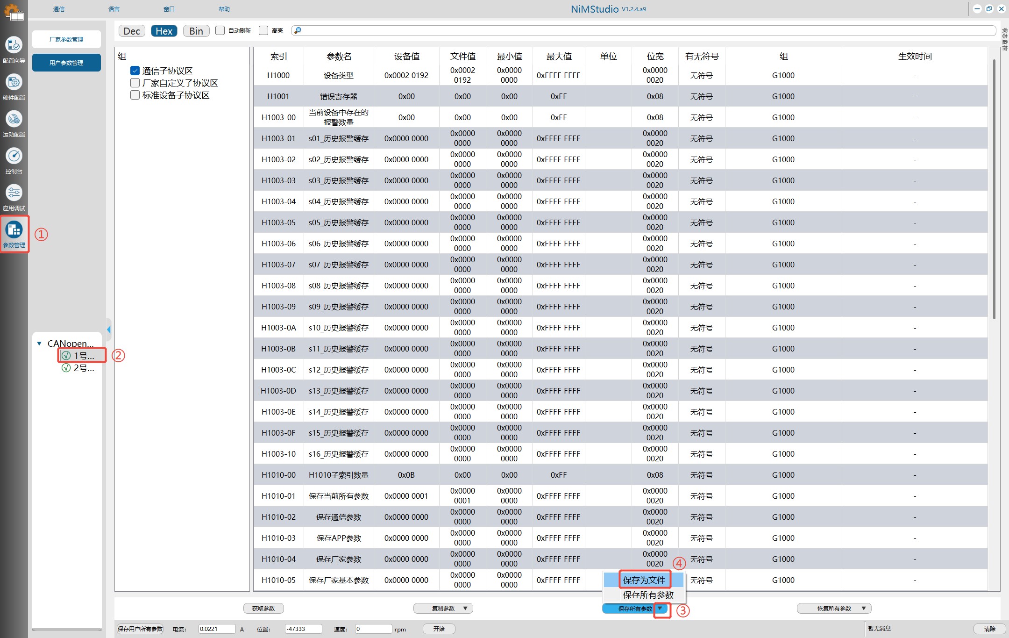Open the 状态监控 side panel on right edge
The height and width of the screenshot is (638, 1009).
pos(1004,39)
